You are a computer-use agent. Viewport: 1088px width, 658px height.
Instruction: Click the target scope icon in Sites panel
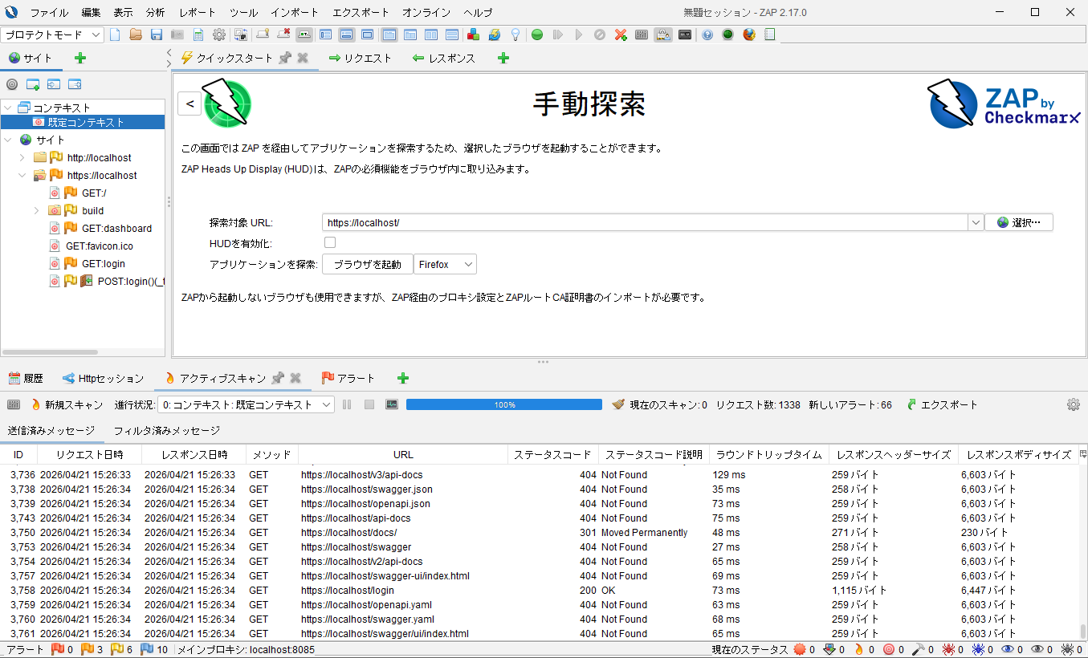(12, 84)
